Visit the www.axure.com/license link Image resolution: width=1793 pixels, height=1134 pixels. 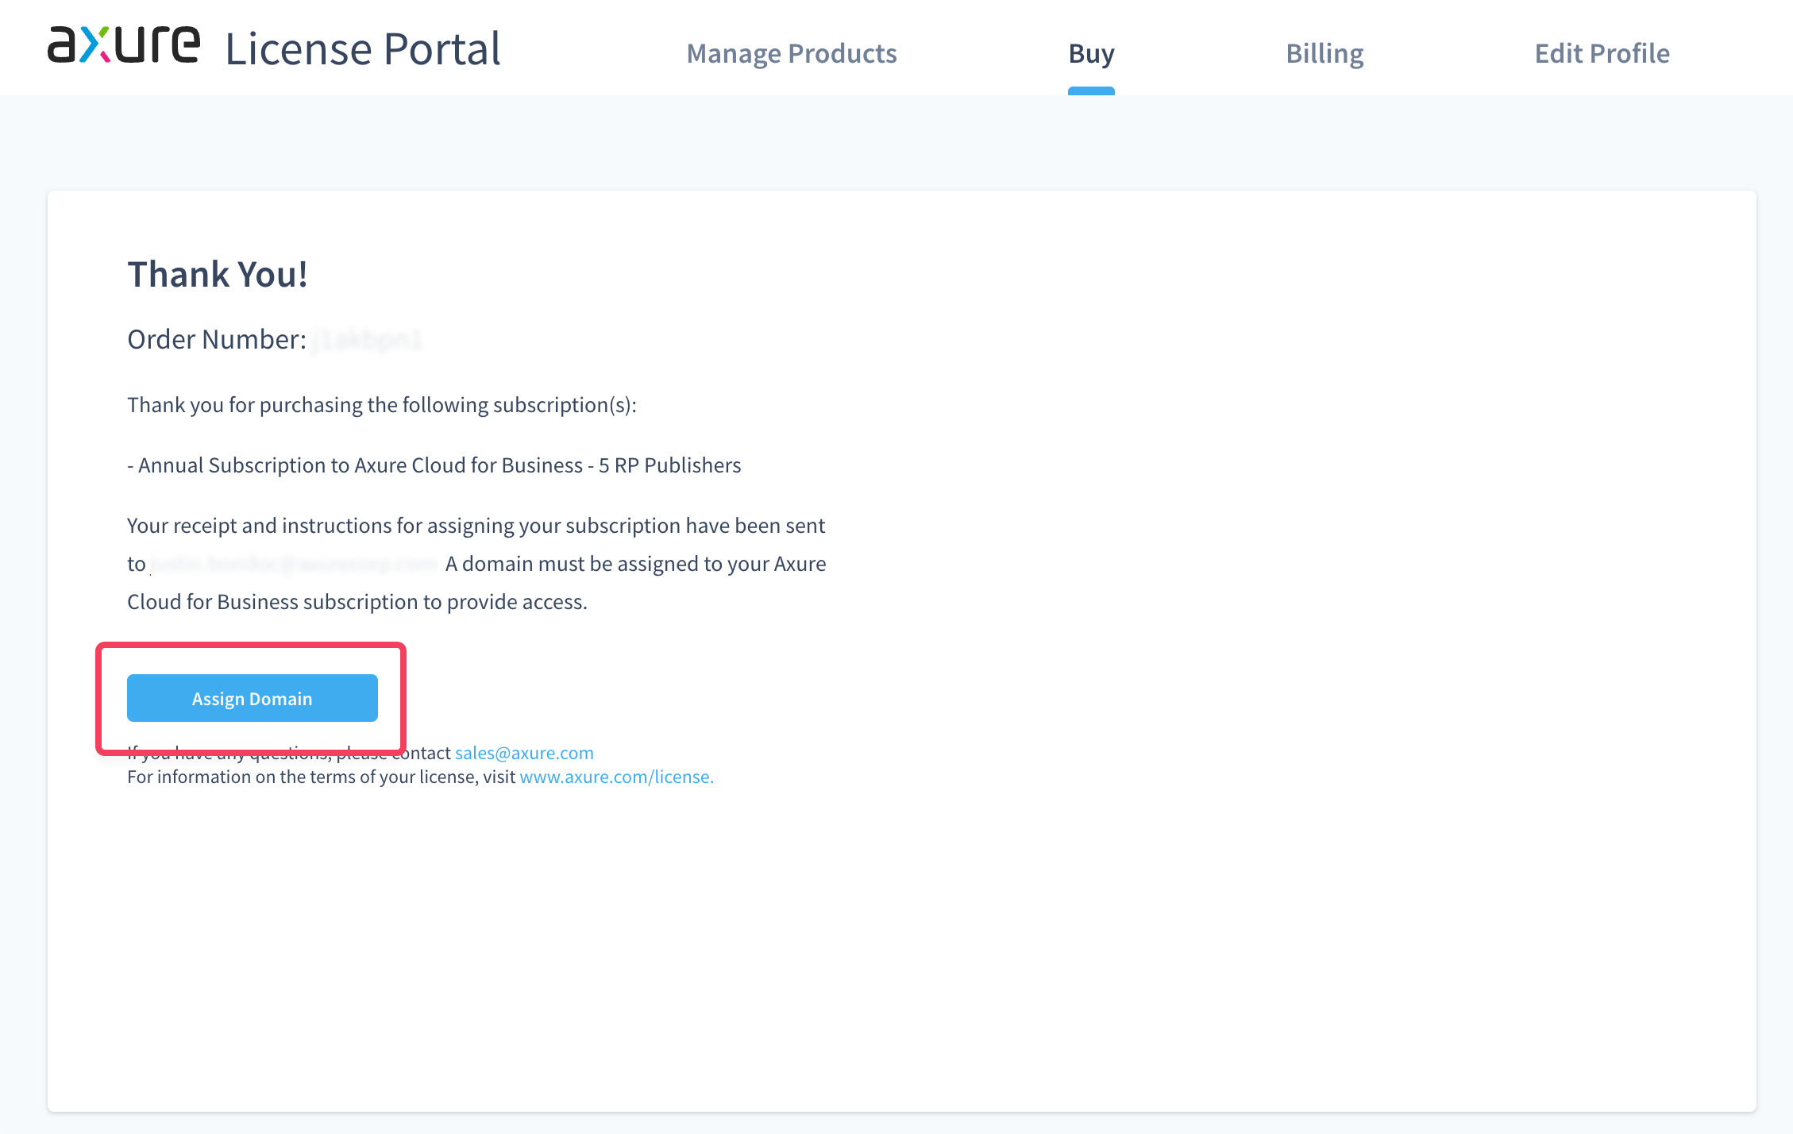point(616,777)
